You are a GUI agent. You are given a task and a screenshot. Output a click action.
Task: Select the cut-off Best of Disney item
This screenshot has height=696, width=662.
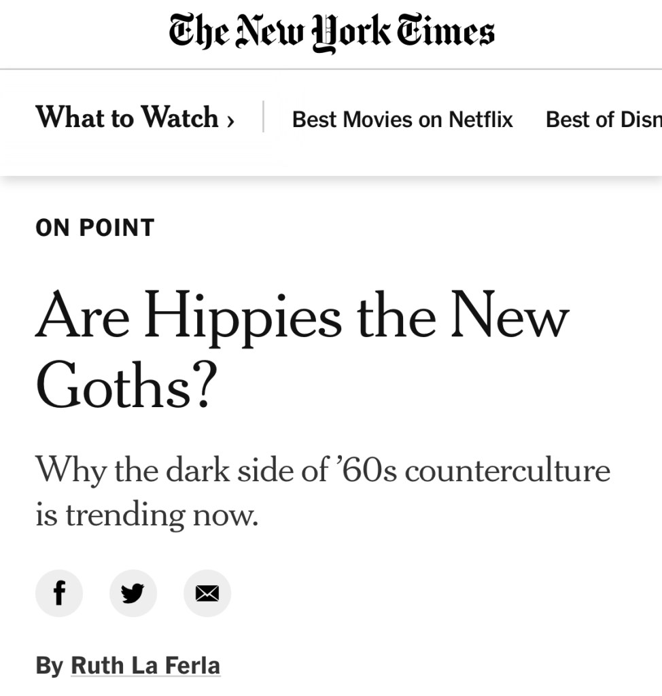603,120
